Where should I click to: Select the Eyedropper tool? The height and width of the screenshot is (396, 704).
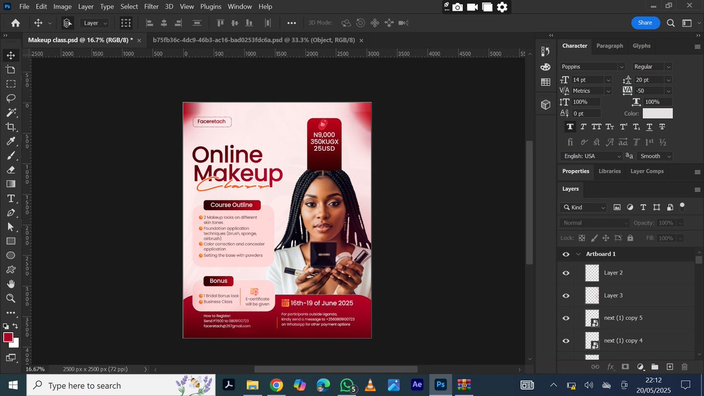tap(11, 141)
